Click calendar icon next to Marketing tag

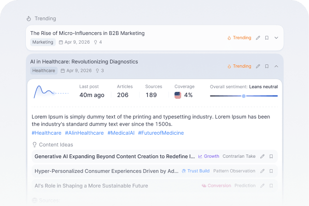(61, 42)
